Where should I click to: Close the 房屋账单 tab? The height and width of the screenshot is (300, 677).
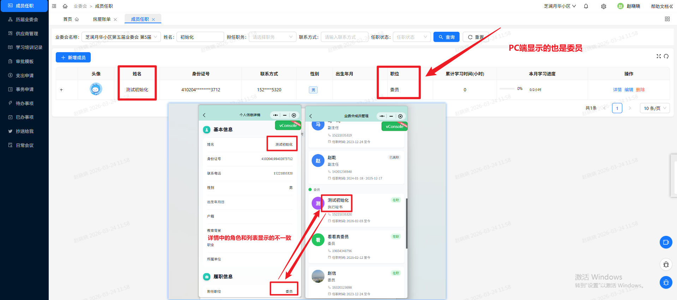point(115,20)
